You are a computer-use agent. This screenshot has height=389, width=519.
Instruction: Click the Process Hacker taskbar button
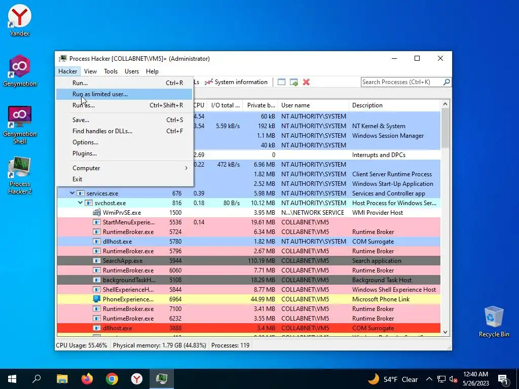click(162, 379)
